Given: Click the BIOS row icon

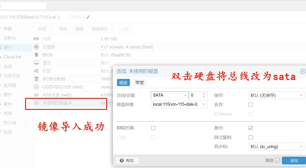Looking at the screenshot, I should click(x=36, y=55).
